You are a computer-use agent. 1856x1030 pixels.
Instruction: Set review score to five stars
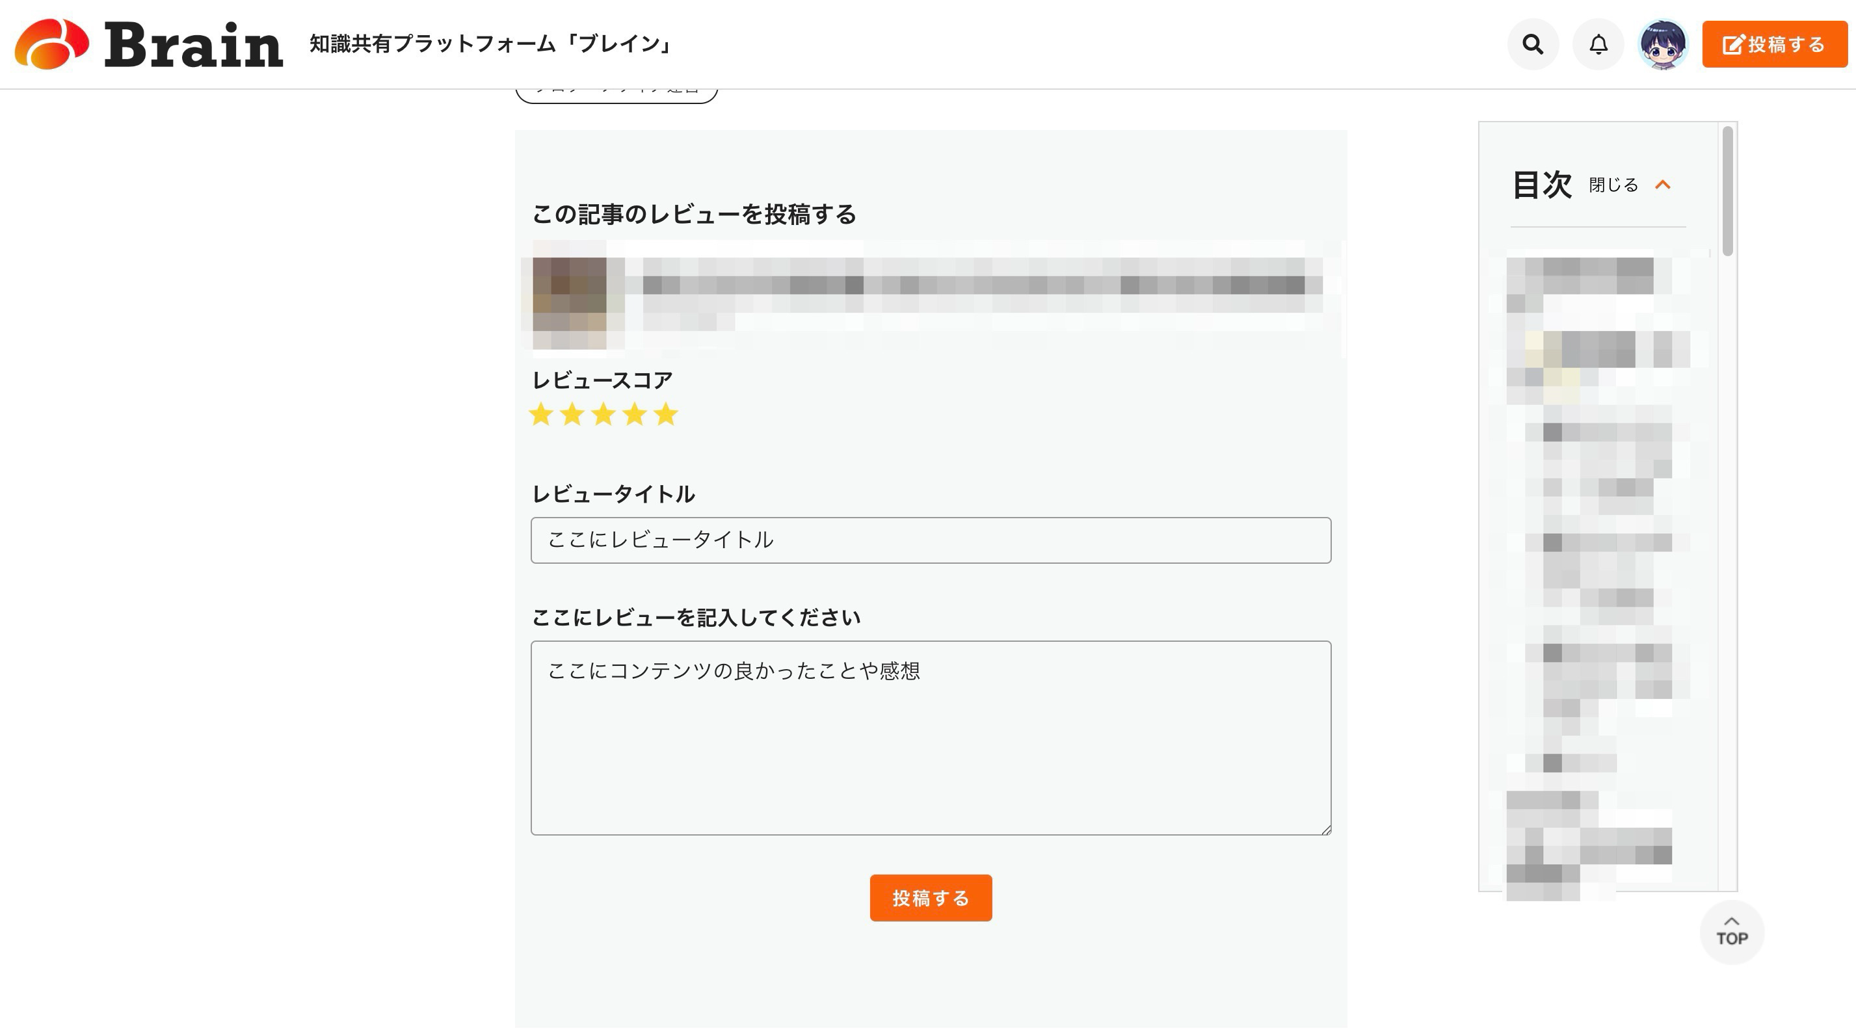pyautogui.click(x=667, y=414)
